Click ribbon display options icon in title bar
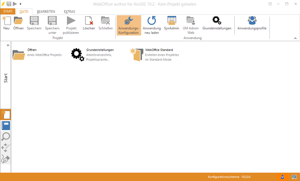 click(270, 4)
